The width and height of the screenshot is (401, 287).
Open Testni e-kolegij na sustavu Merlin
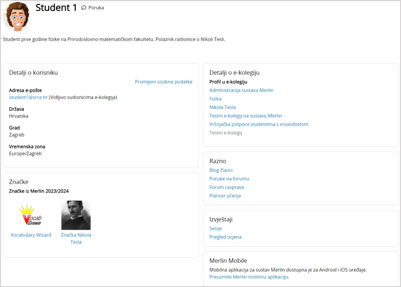pyautogui.click(x=246, y=116)
